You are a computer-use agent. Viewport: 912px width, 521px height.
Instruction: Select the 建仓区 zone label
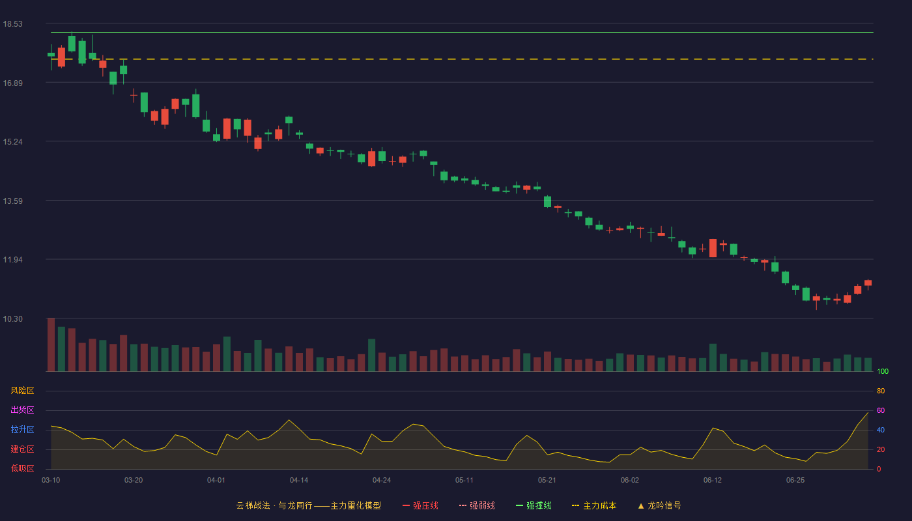[x=22, y=449]
